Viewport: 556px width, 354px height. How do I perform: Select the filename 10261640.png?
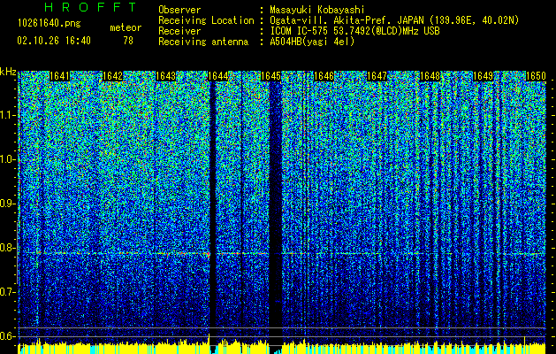(50, 24)
